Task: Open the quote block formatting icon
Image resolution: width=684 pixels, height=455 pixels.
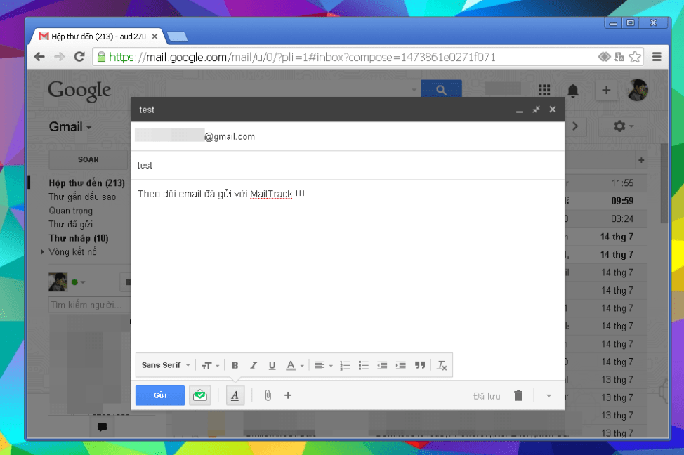Action: point(419,365)
